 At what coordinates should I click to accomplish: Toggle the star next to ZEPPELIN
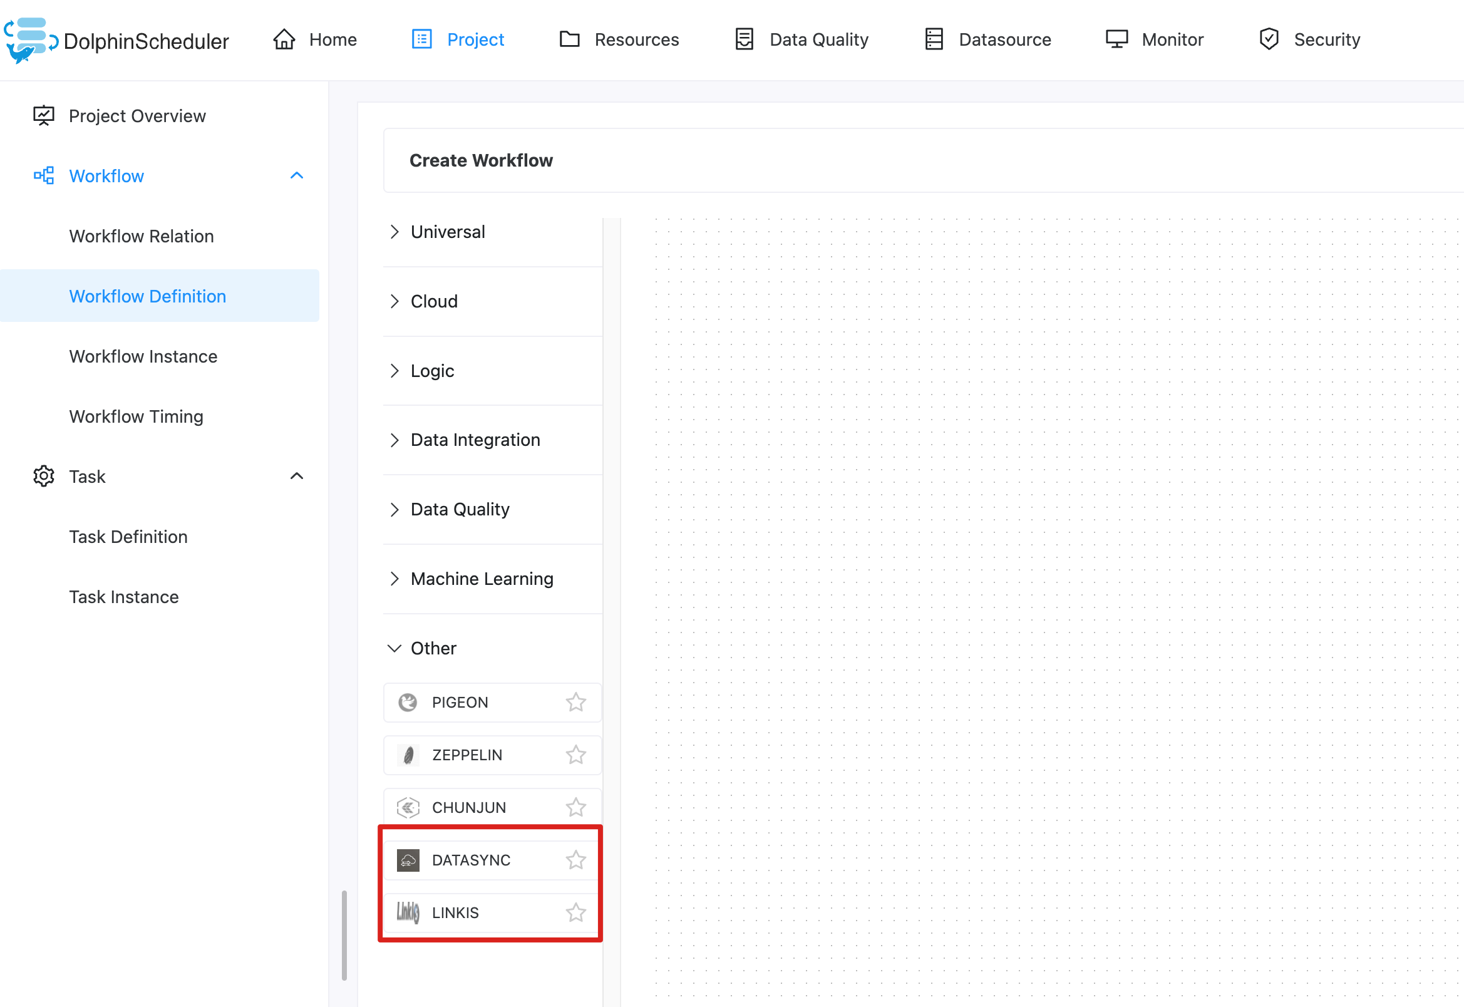pyautogui.click(x=575, y=755)
